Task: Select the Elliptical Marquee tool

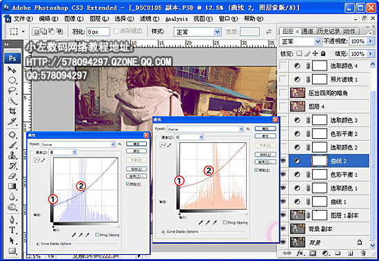Action: pos(12,80)
